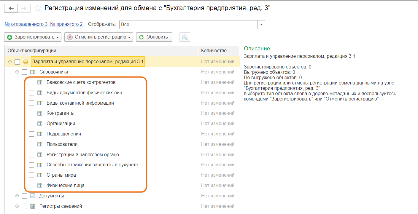Click the register icon of Регистры сведений
418x214 pixels.
[33, 206]
